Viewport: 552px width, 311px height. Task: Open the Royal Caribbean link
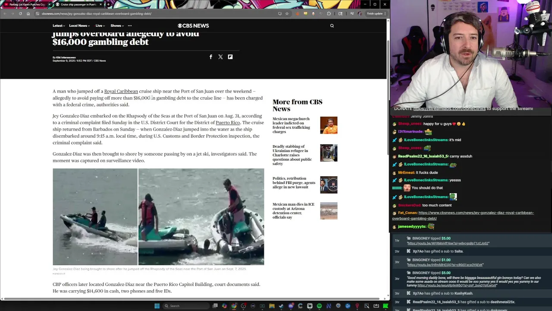pyautogui.click(x=121, y=91)
